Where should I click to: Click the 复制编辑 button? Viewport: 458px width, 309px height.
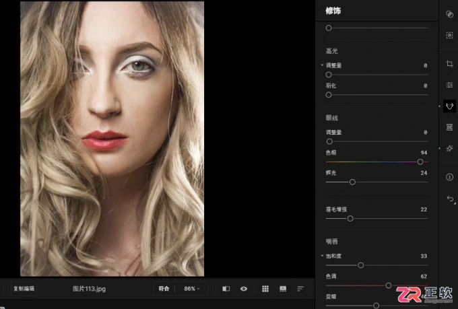click(24, 289)
